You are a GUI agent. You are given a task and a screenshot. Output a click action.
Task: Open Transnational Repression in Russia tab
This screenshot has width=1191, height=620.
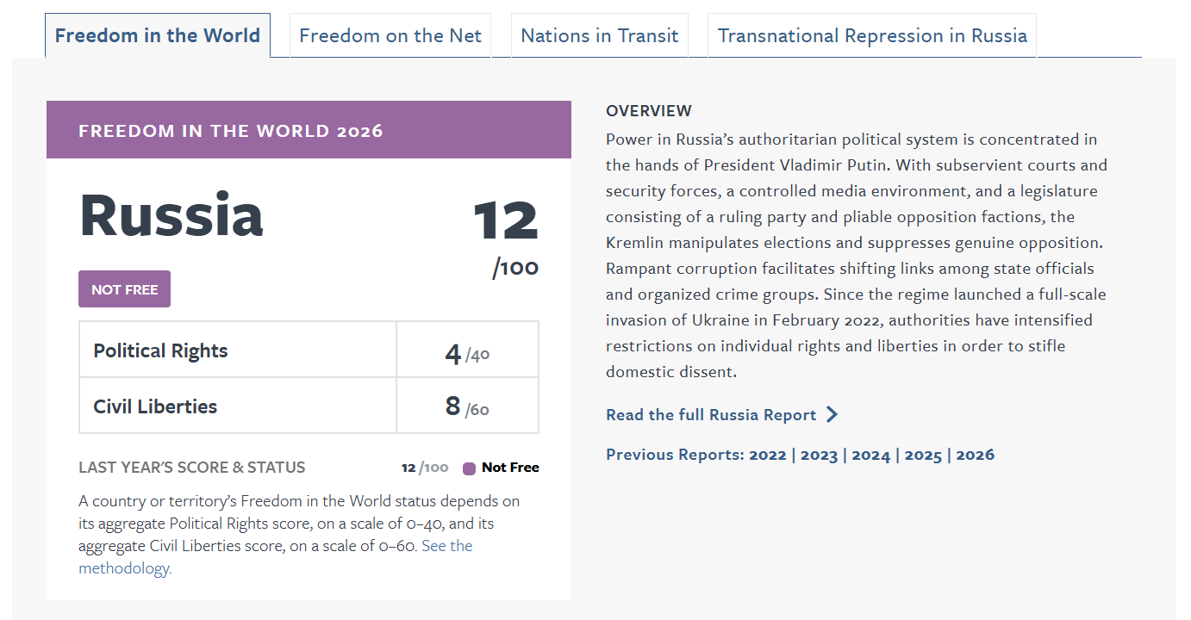(x=872, y=36)
